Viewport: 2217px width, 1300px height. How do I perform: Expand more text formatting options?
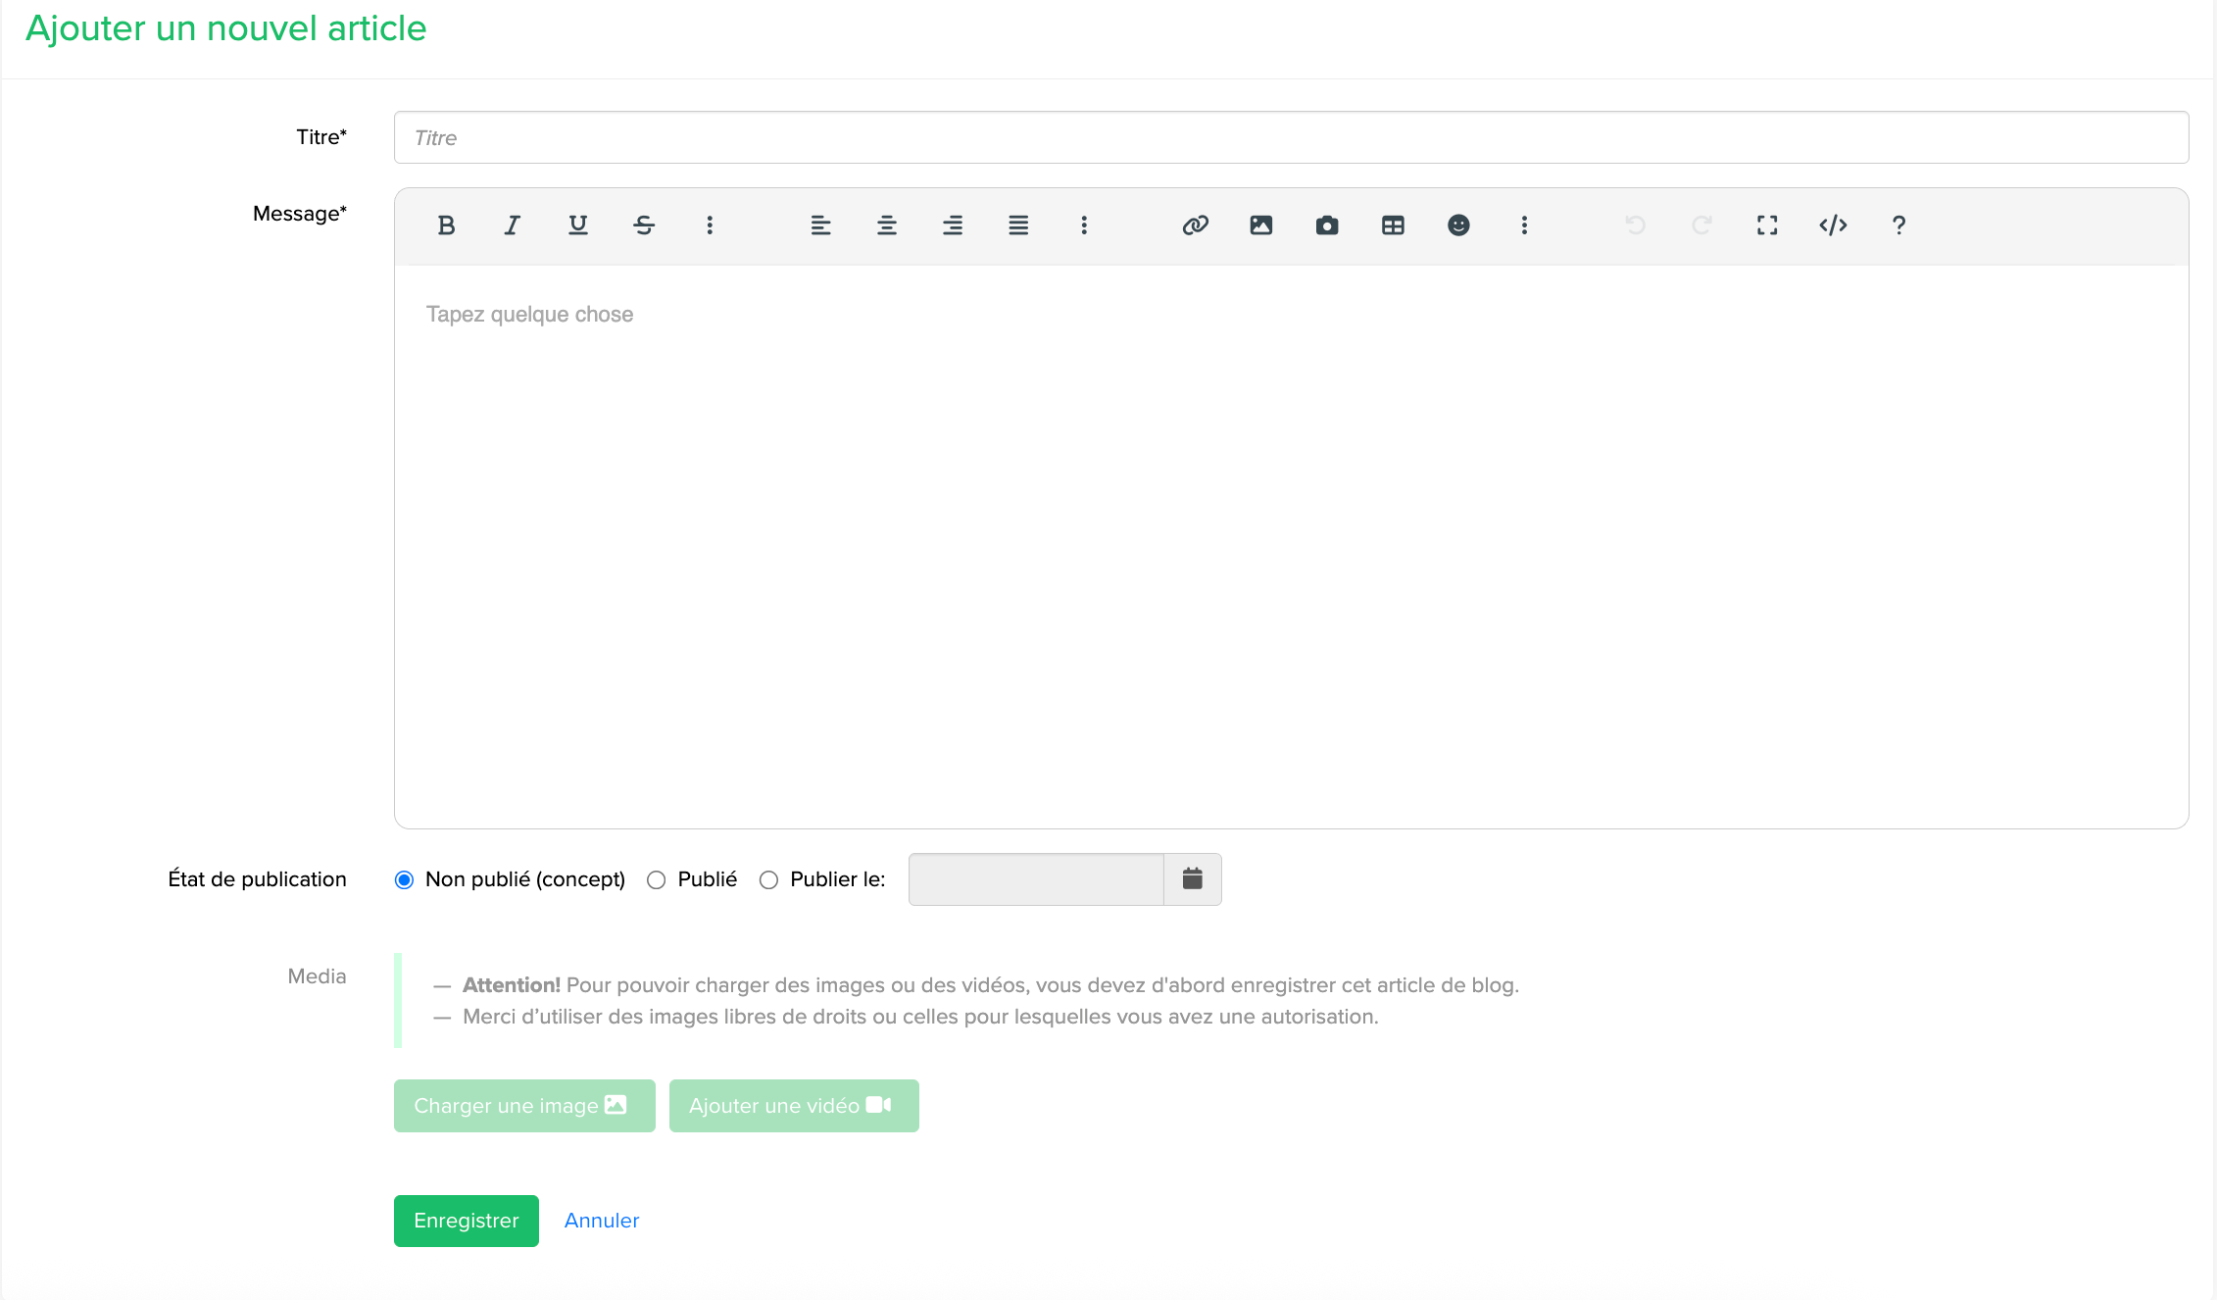tap(710, 225)
